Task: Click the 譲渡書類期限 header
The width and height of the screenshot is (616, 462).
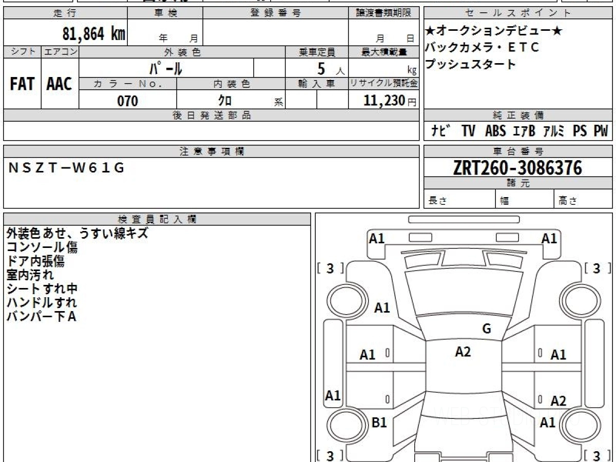Action: tap(383, 13)
